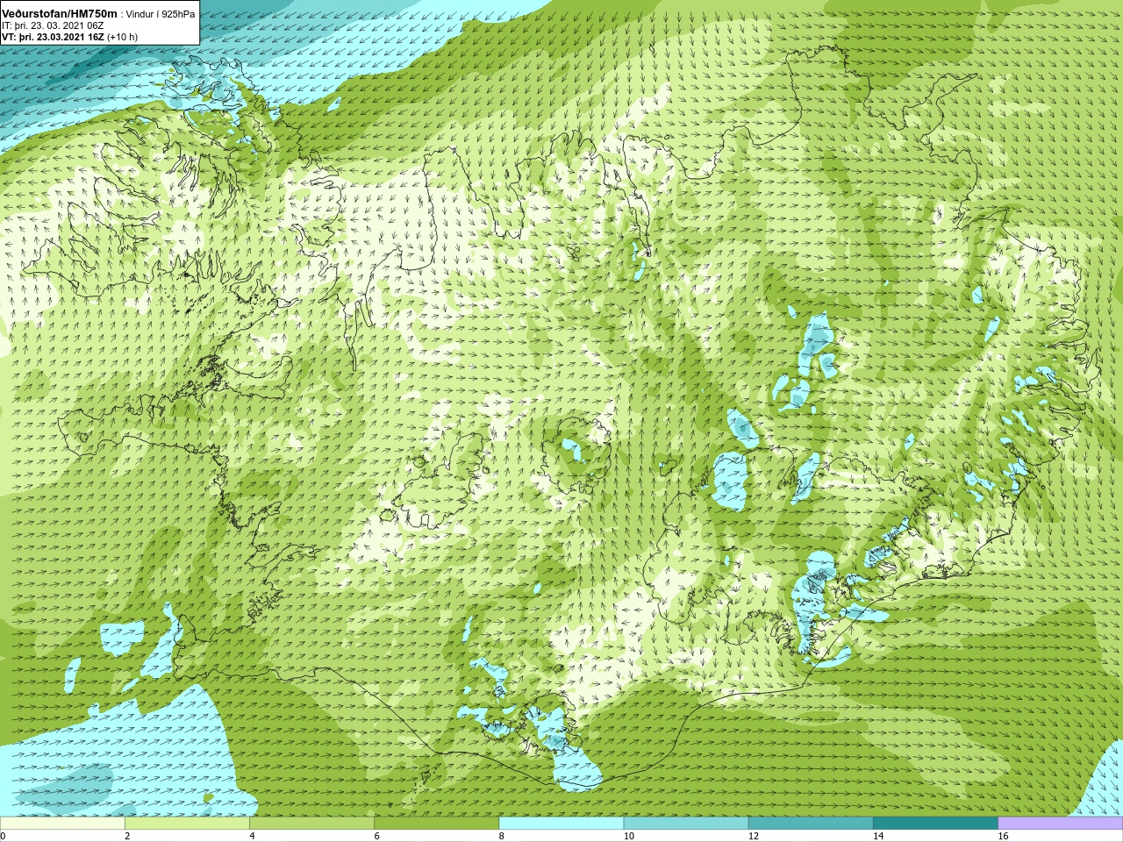1123x842 pixels.
Task: Click legend scale label '2'
Action: pos(127,836)
